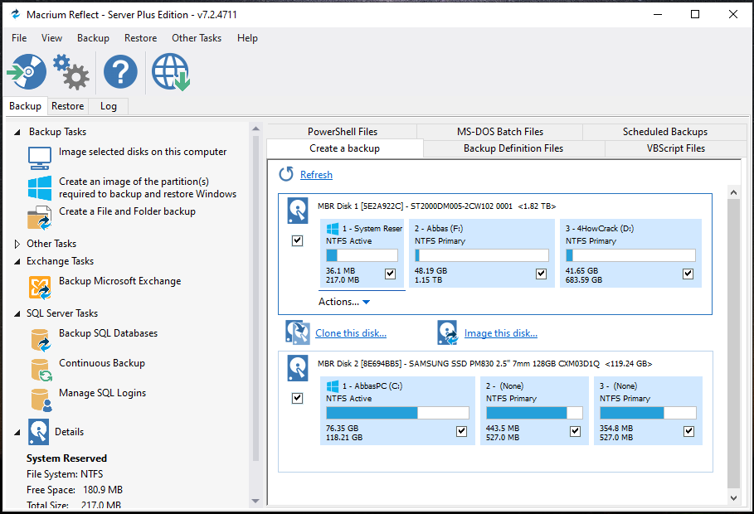Open the Actions... dropdown for Disk 1
754x514 pixels.
343,302
